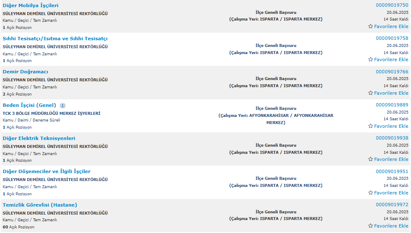The height and width of the screenshot is (233, 411).
Task: Click favorite star for Temizlik Görevlisi listing
Action: tap(370, 225)
